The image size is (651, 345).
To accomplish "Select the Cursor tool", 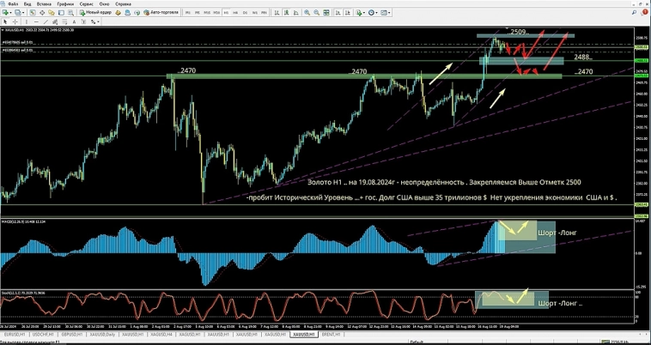I will 5,21.
